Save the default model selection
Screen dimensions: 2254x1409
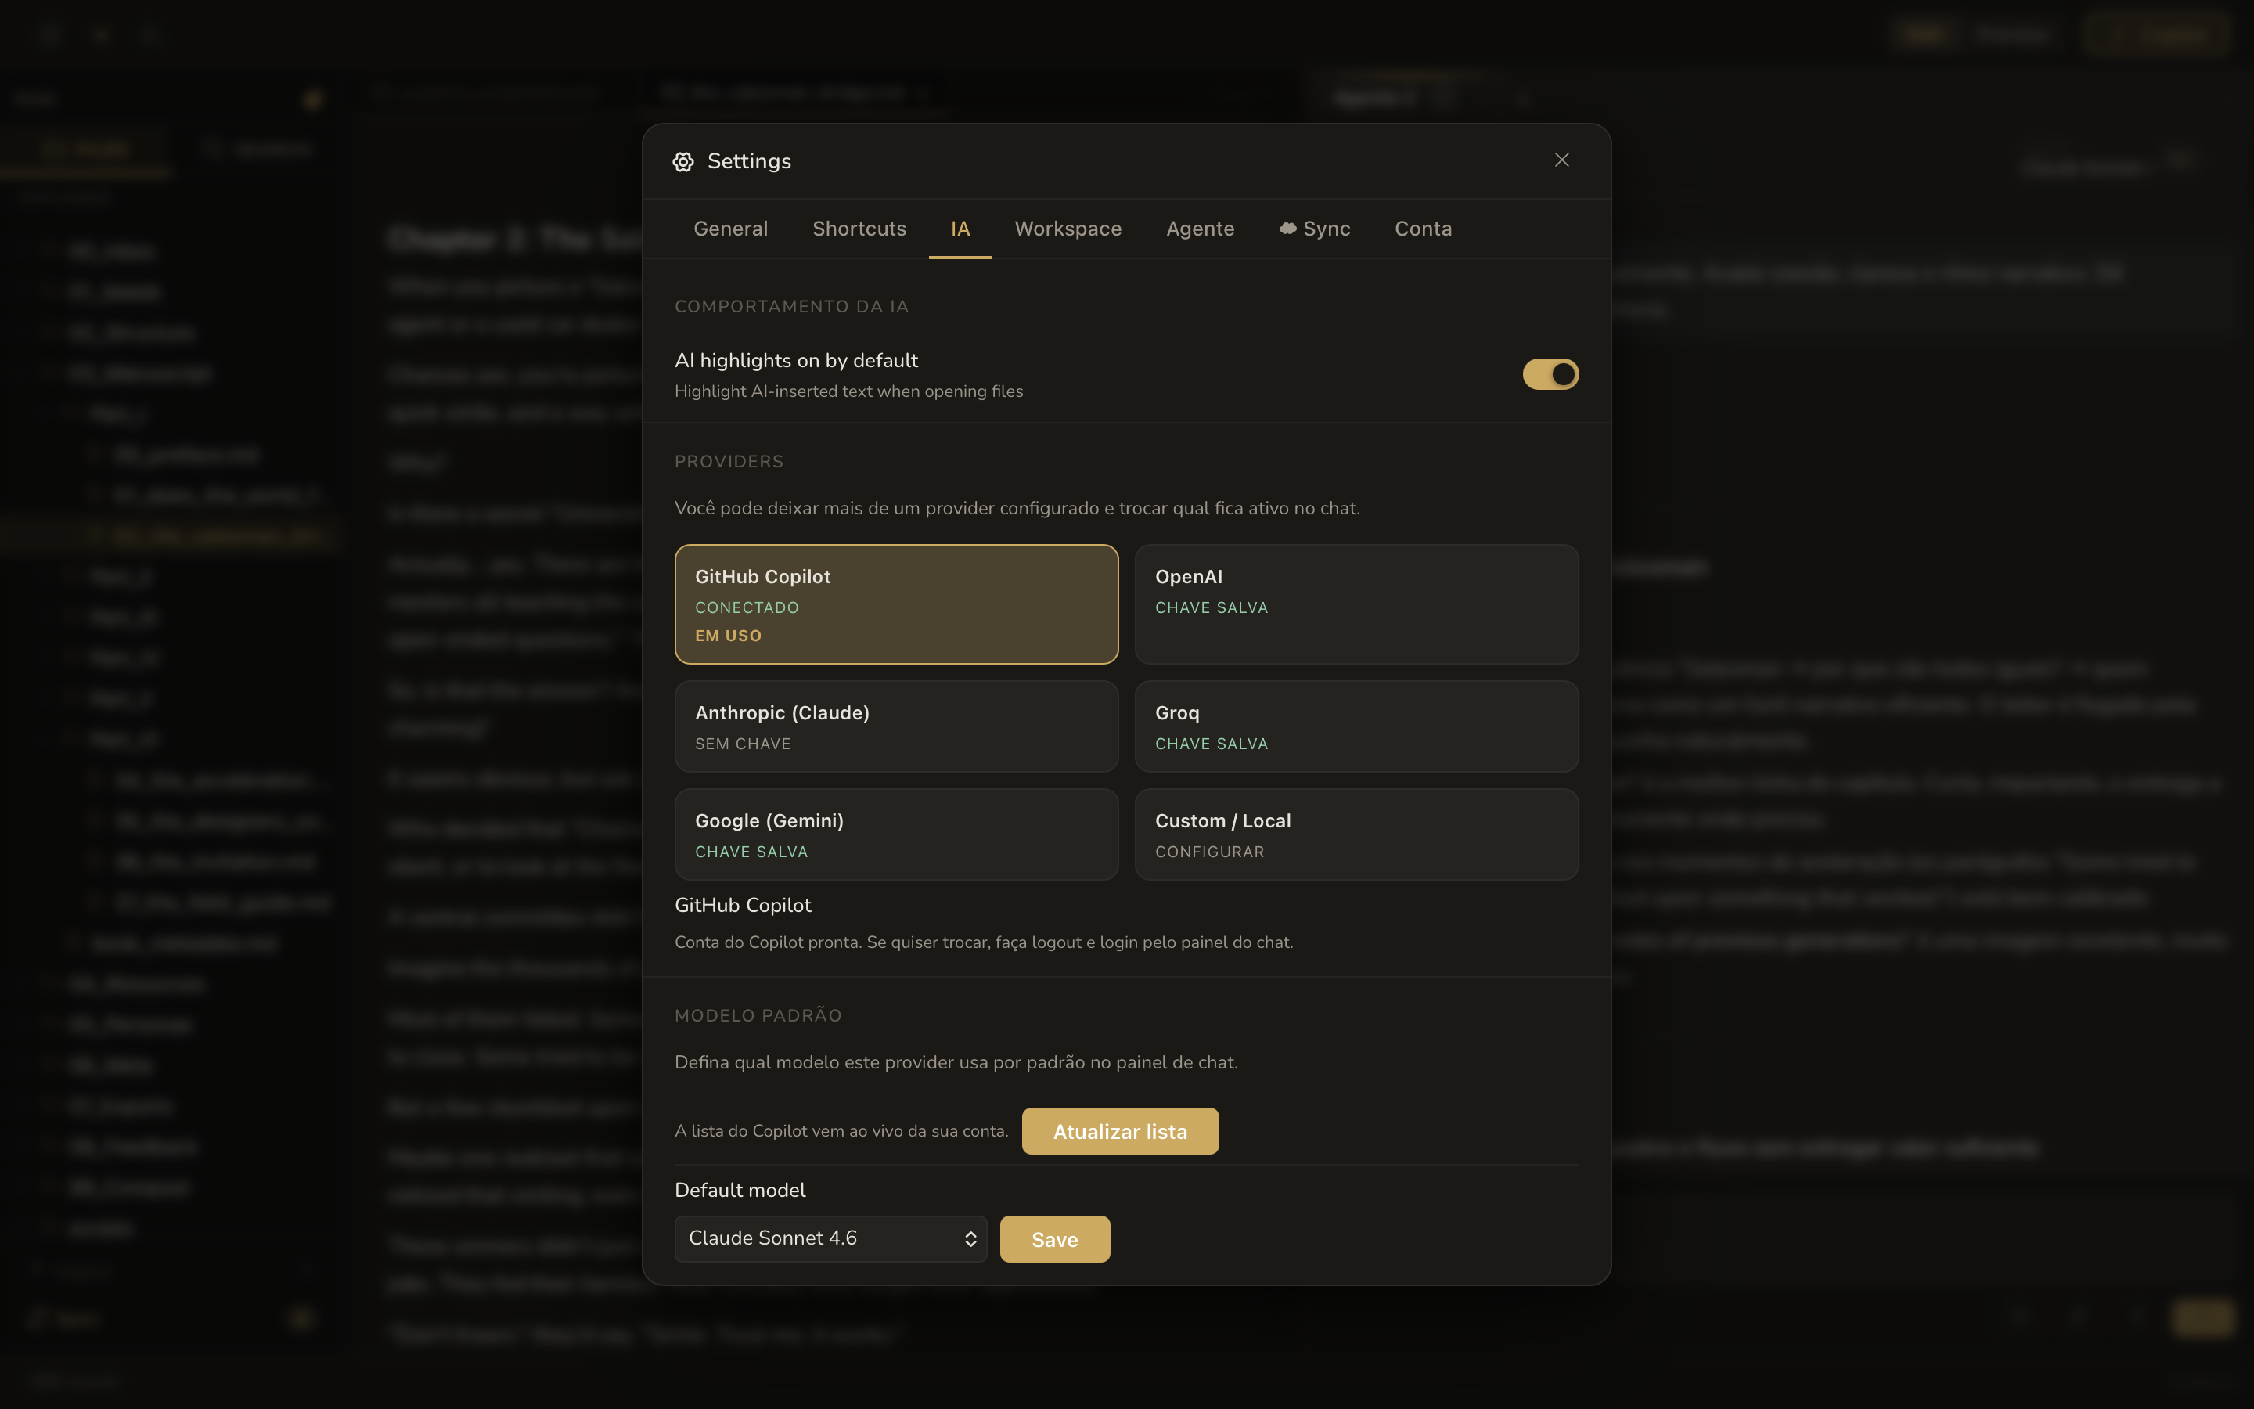point(1054,1238)
